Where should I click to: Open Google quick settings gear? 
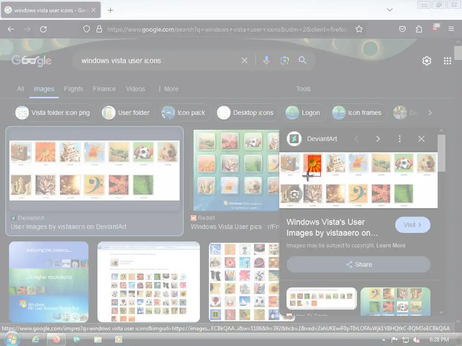[427, 61]
